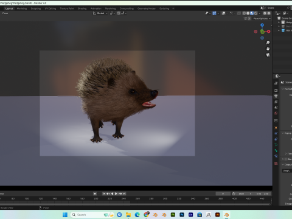Click the Windows Start button
Image resolution: width=292 pixels, height=219 pixels.
65,215
